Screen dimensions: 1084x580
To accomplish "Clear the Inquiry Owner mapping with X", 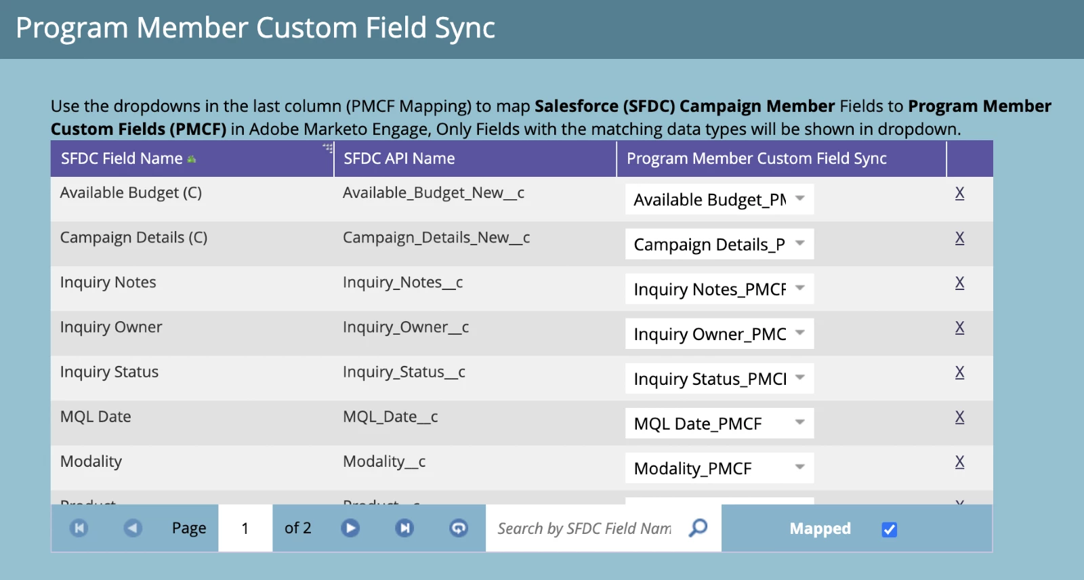I will 959,327.
